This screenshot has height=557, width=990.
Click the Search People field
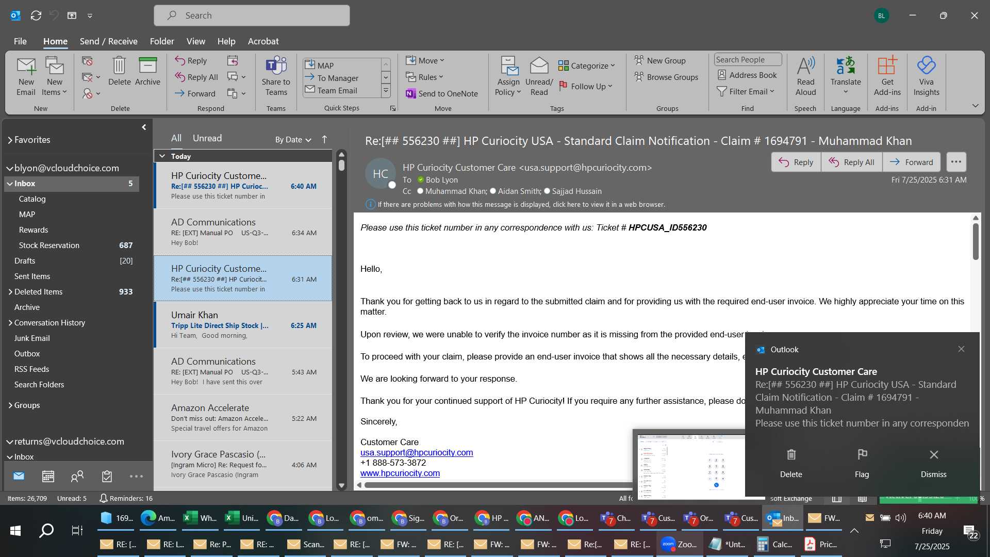[747, 60]
